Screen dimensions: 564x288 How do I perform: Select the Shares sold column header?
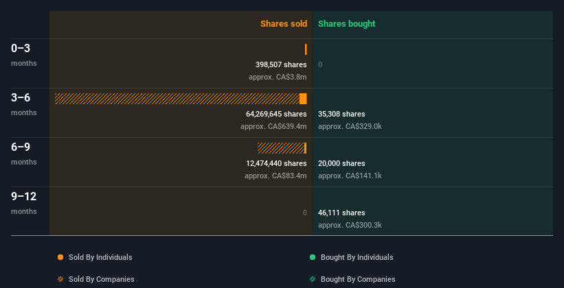(x=284, y=24)
